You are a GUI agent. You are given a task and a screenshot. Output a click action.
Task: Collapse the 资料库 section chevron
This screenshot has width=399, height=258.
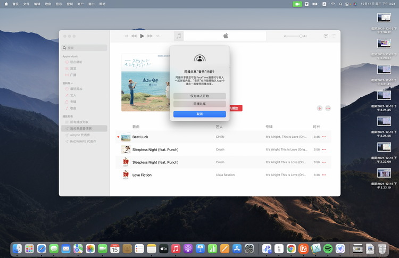72,83
